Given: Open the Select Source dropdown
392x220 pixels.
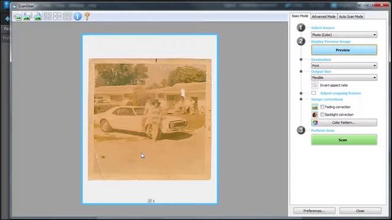Looking at the screenshot, I should 344,35.
